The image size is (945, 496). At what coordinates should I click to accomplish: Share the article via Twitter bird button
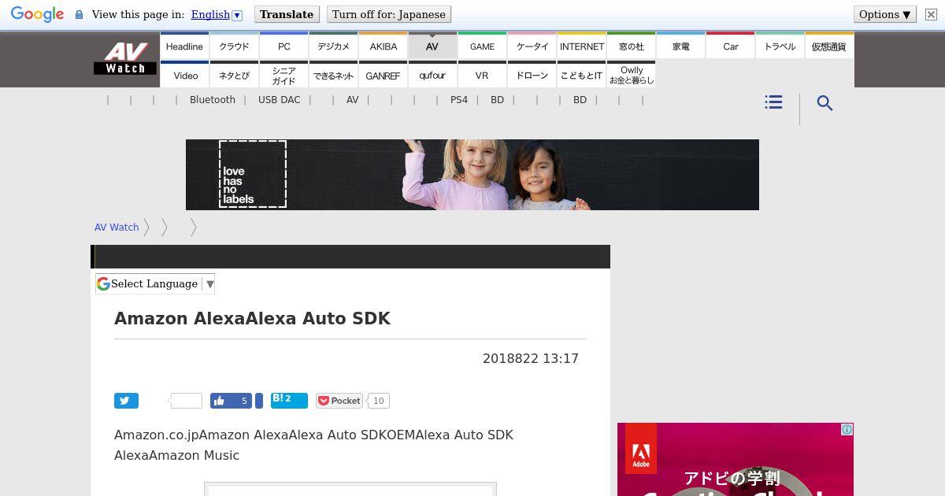tap(126, 401)
